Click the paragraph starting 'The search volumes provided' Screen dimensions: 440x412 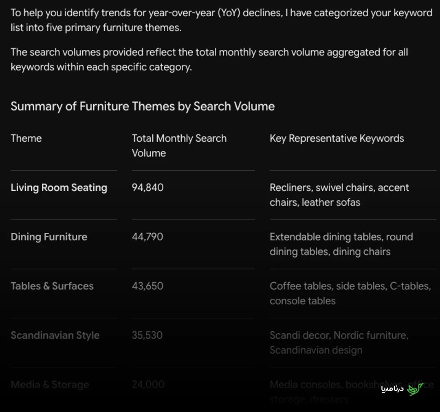pyautogui.click(x=209, y=59)
